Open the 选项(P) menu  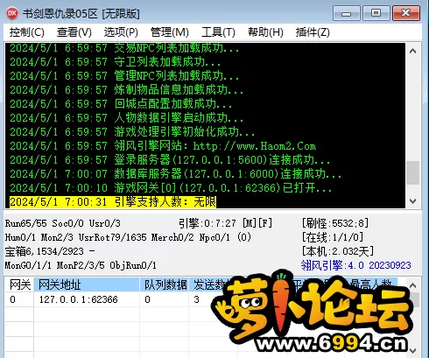click(x=121, y=32)
